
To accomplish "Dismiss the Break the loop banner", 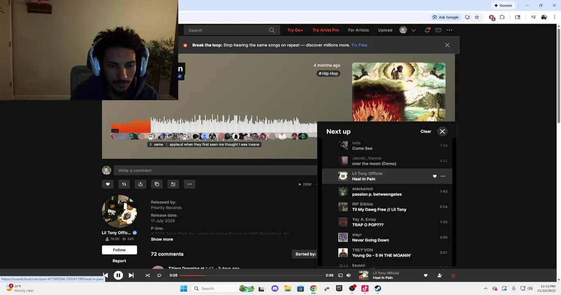I will click(x=447, y=45).
